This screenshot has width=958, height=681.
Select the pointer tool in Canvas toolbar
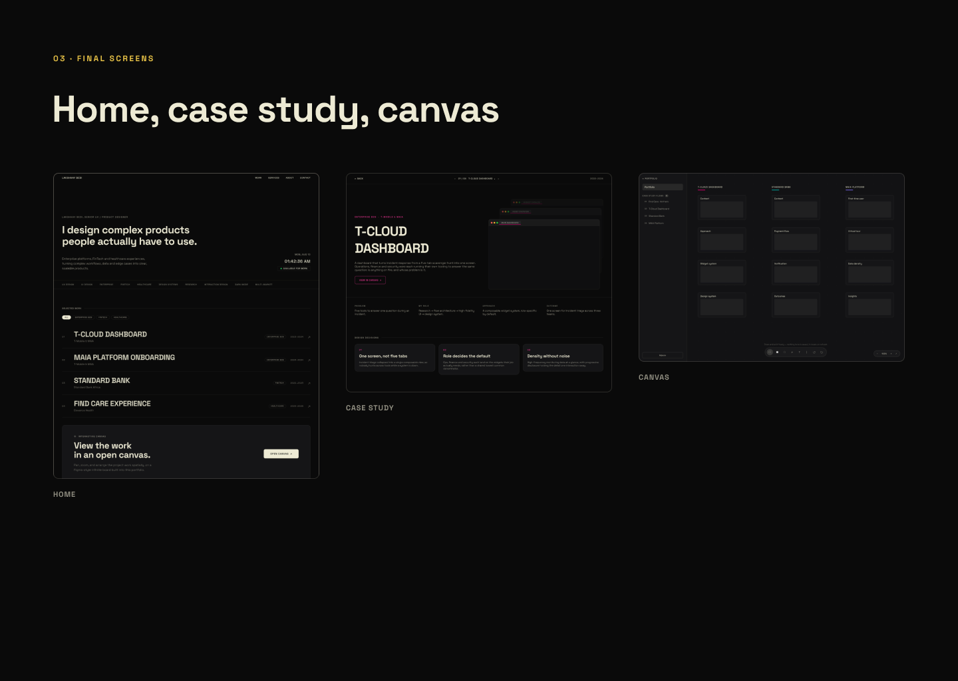[770, 352]
